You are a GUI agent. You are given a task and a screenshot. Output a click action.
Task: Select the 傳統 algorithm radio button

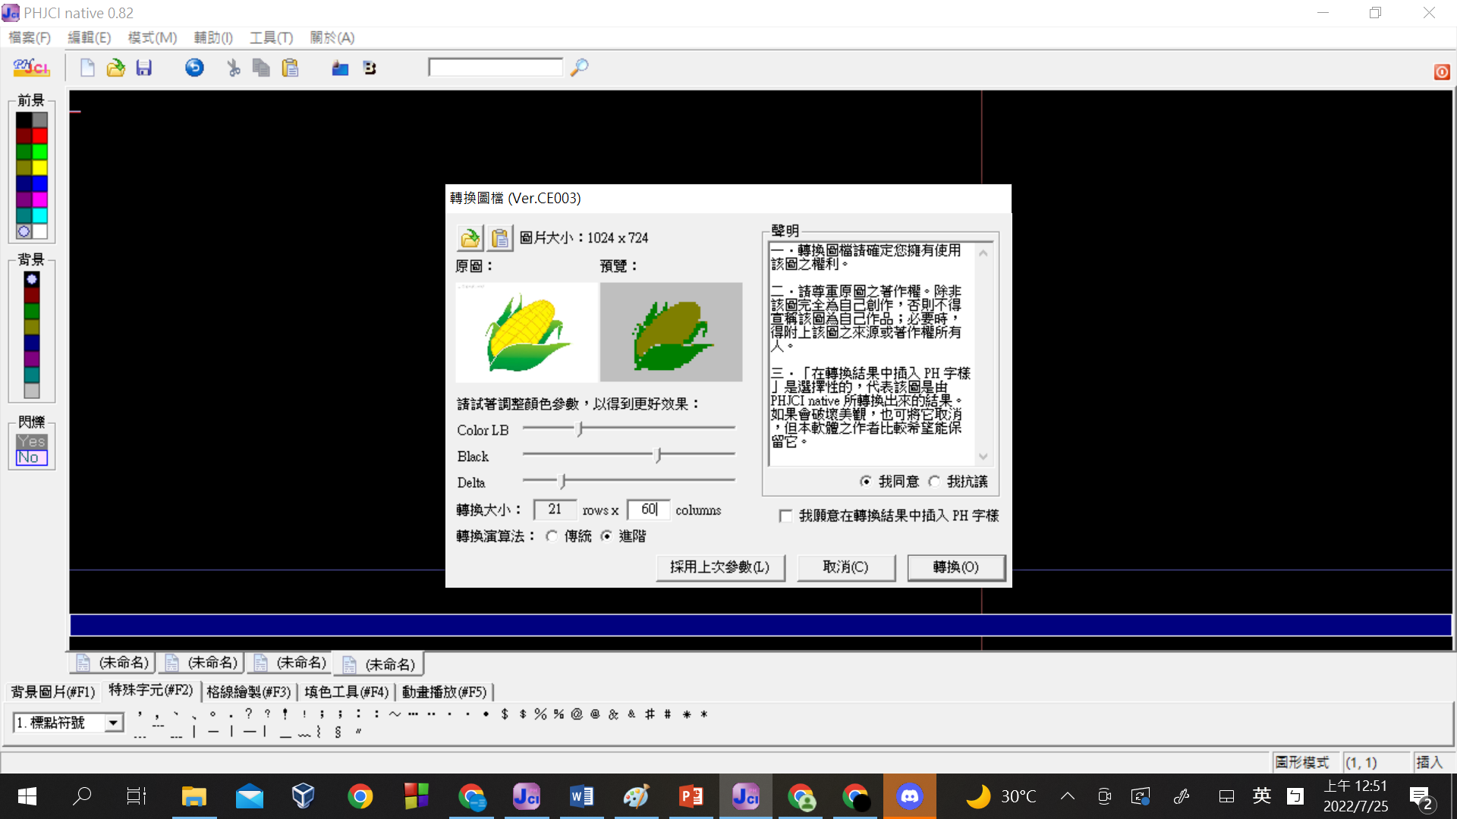click(x=552, y=537)
